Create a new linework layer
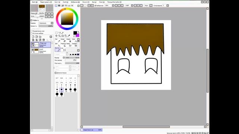This screenshot has height=134, width=239. [x=37, y=37]
